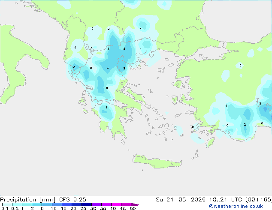
Task: Click the "50" legend scale label
Action: click(x=133, y=208)
